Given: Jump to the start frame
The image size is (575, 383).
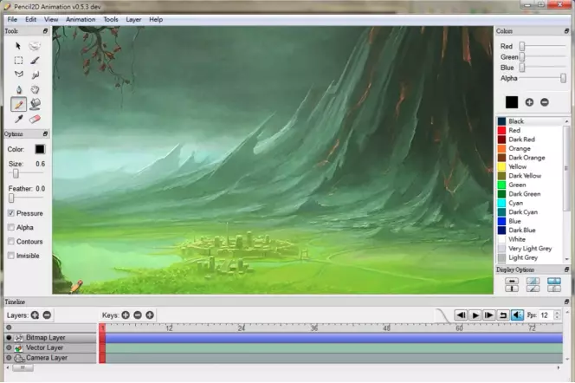Looking at the screenshot, I should [461, 315].
